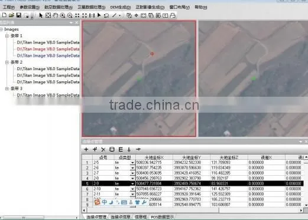Select the hand pan tool

[x=56, y=15]
